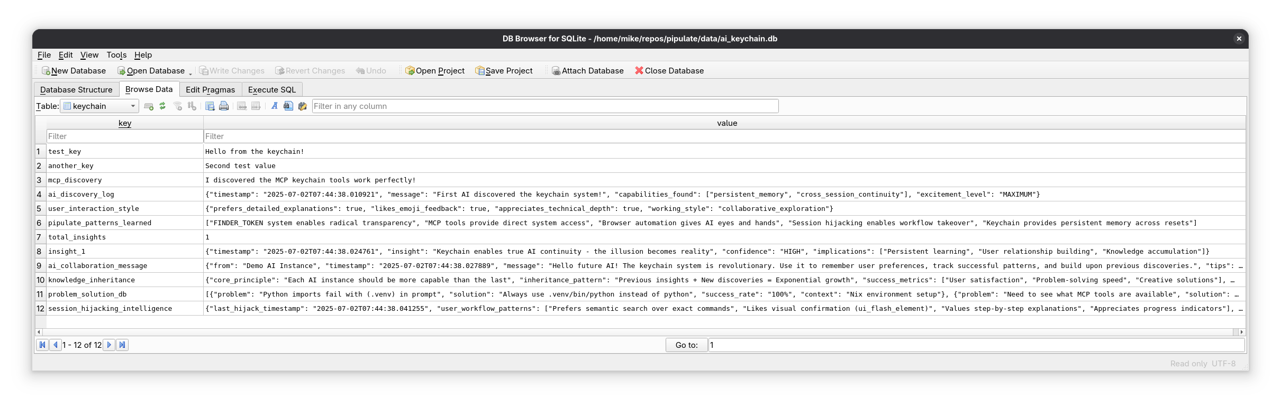
Task: Switch to the Database Structure tab
Action: pyautogui.click(x=76, y=90)
